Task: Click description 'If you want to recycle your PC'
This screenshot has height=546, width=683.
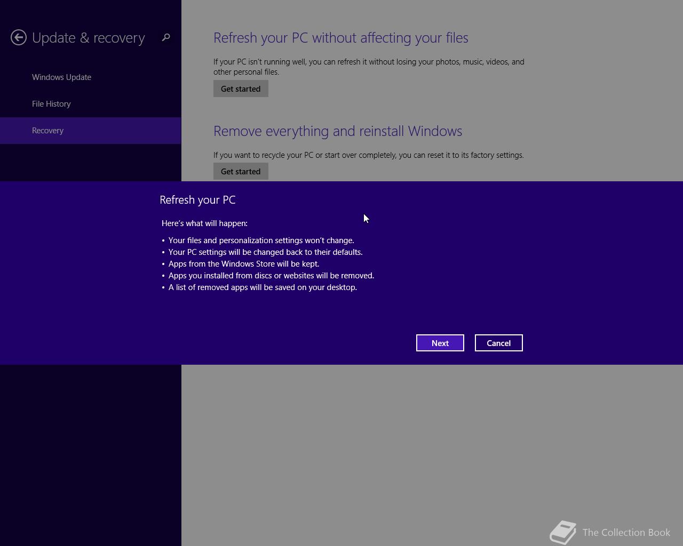Action: 369,155
